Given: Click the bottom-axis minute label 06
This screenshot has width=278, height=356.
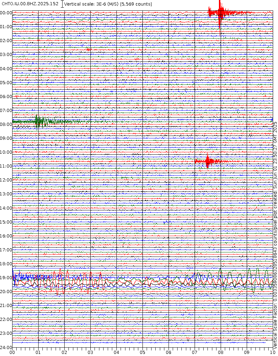Looking at the screenshot, I should tap(169, 353).
